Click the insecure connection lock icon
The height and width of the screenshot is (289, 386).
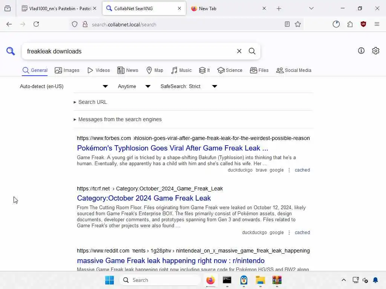(85, 24)
